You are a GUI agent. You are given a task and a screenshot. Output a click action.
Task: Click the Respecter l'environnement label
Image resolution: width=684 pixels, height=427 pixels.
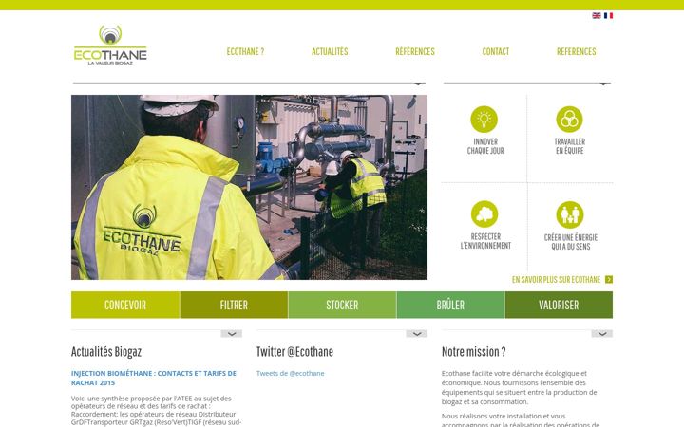tap(485, 241)
